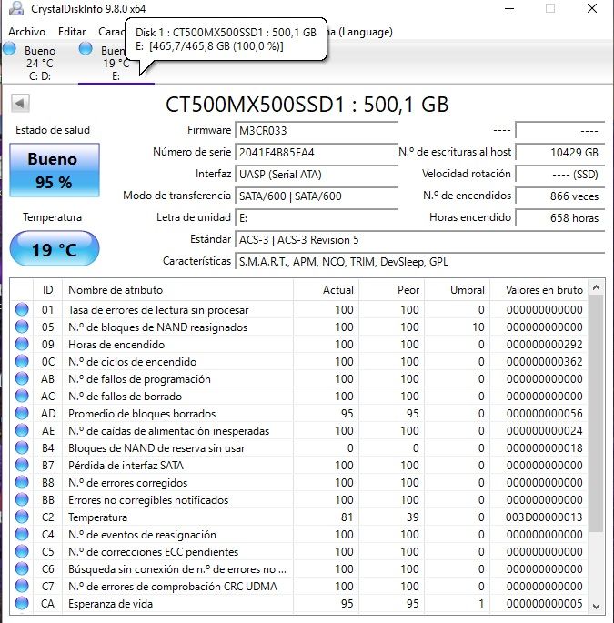Screen dimensions: 614x623
Task: Click the serial number field 2041E4B85EA4
Action: pos(316,152)
